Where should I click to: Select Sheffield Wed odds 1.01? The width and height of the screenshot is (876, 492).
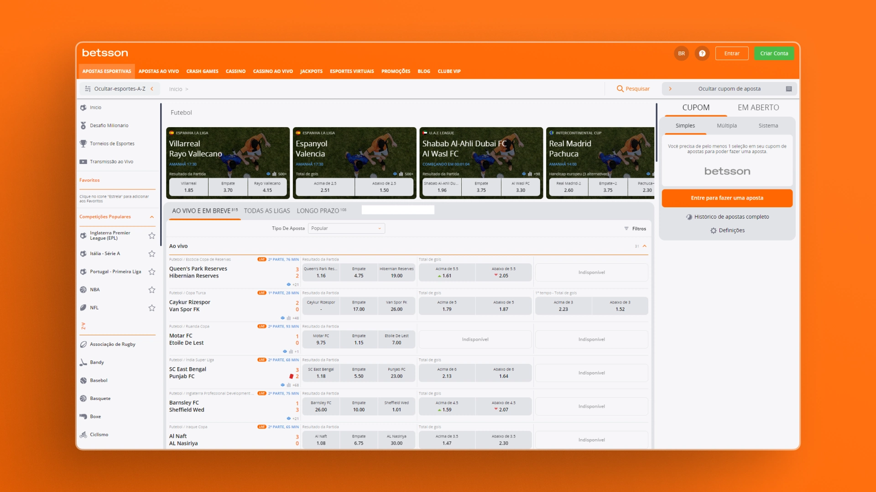pos(396,406)
